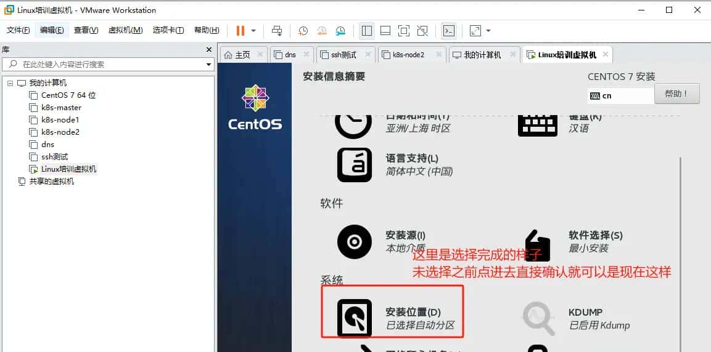Screen dimensions: 711x352
Task: Select k8s-master in the library tree
Action: [61, 108]
